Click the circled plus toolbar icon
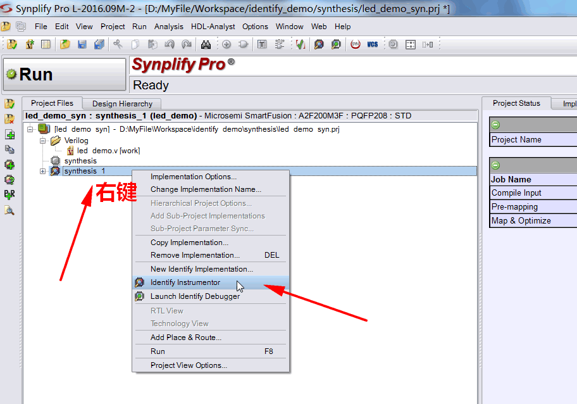The height and width of the screenshot is (404, 577). pos(226,44)
